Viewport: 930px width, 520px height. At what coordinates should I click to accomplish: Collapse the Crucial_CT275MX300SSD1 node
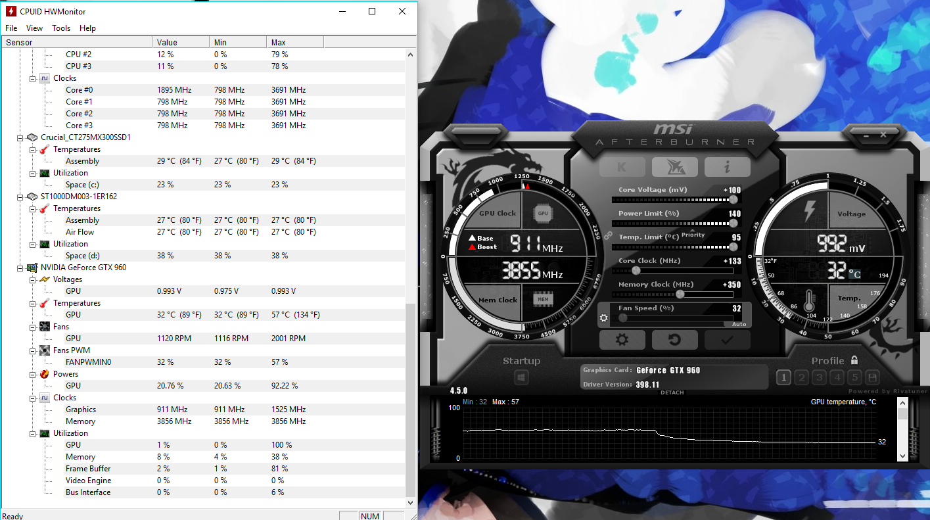(20, 137)
